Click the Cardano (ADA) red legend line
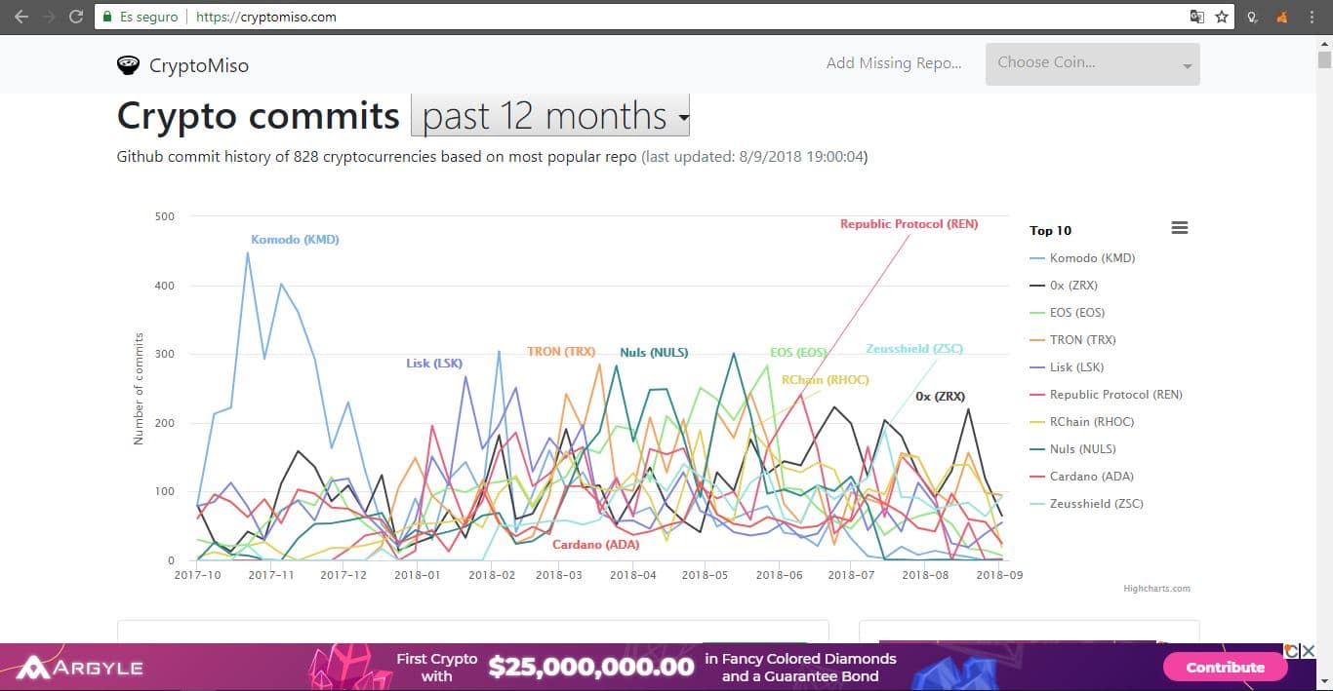1333x691 pixels. pyautogui.click(x=1038, y=477)
